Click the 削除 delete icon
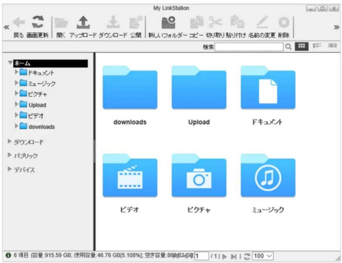Viewport: 342px width, 263px height. 284,22
